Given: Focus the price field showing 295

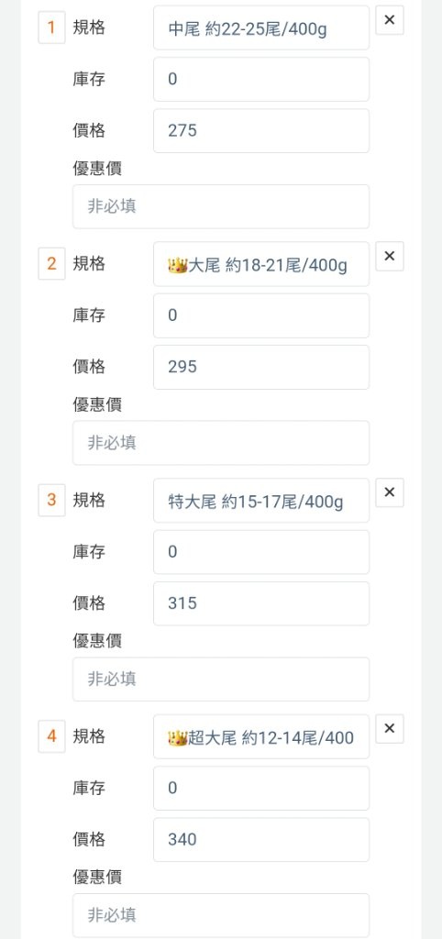Looking at the screenshot, I should tap(261, 367).
